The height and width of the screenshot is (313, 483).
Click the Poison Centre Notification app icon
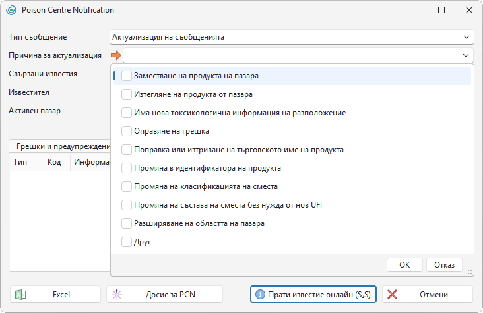click(x=11, y=10)
